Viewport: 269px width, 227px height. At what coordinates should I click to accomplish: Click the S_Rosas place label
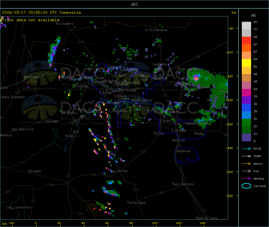pos(120,96)
